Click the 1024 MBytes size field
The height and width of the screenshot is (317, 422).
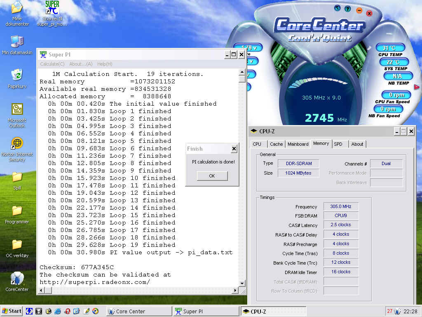(298, 173)
